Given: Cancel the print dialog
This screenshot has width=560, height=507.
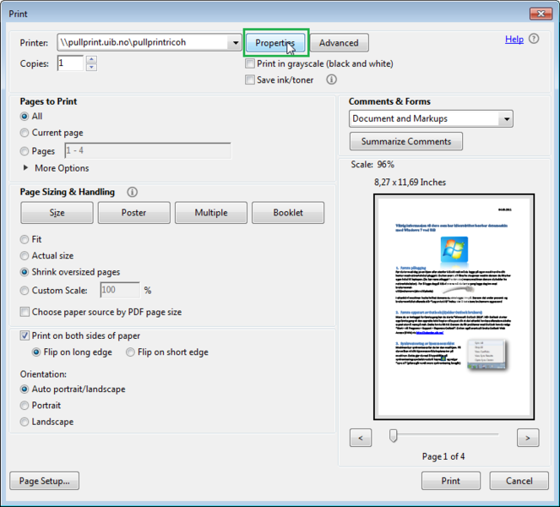Looking at the screenshot, I should click(519, 481).
